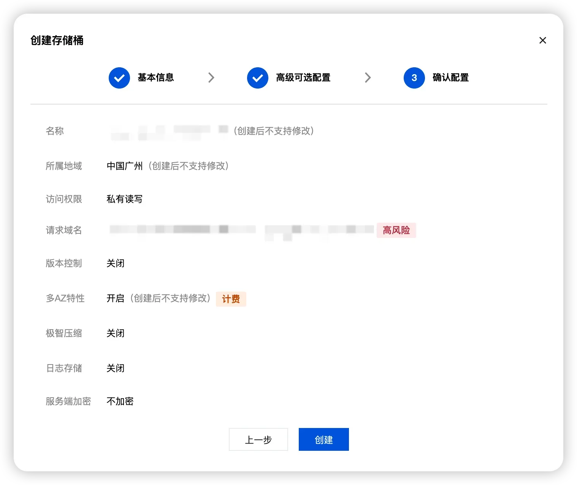Click the 中国广州 region value
The image size is (577, 485).
124,166
